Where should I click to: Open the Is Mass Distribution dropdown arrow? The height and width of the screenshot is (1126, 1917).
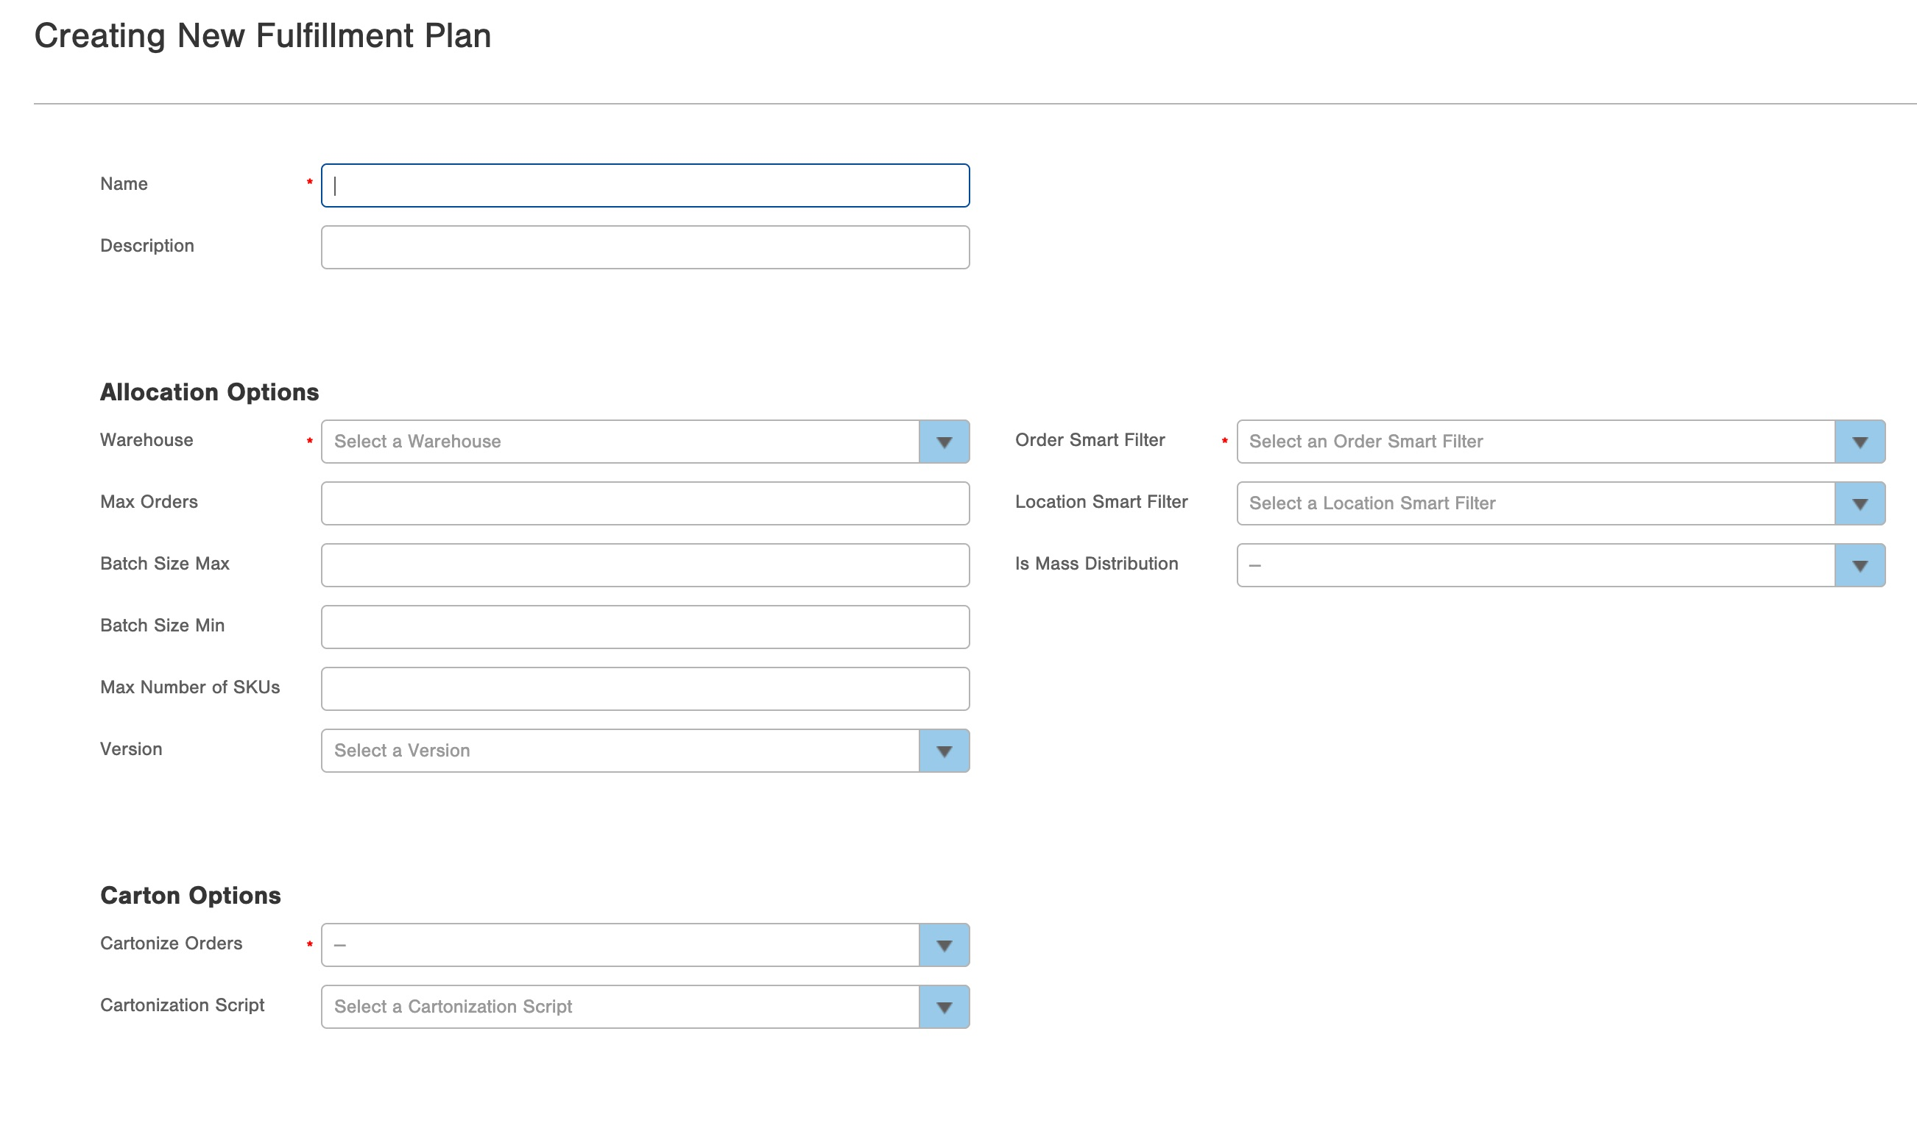coord(1859,565)
